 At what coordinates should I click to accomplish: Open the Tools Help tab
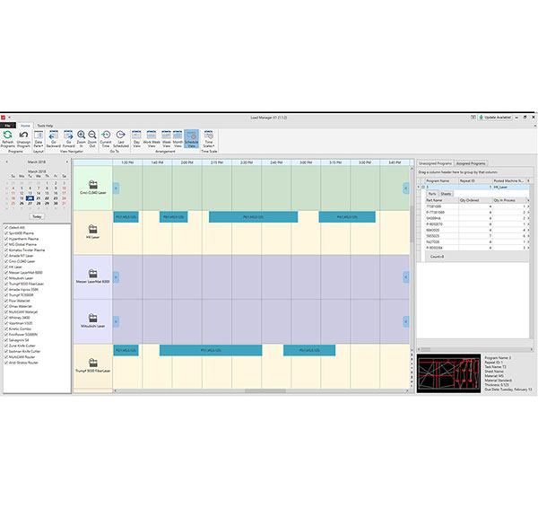coord(45,126)
